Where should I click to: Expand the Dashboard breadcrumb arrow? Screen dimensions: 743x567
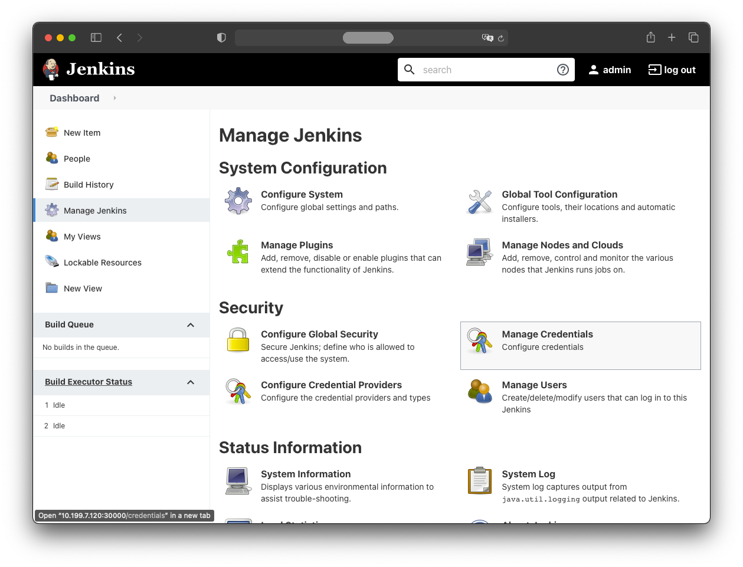tap(114, 98)
